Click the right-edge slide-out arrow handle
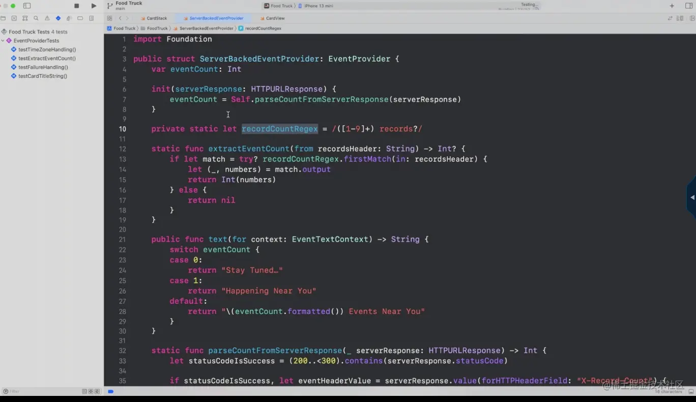The image size is (696, 402). [x=691, y=197]
